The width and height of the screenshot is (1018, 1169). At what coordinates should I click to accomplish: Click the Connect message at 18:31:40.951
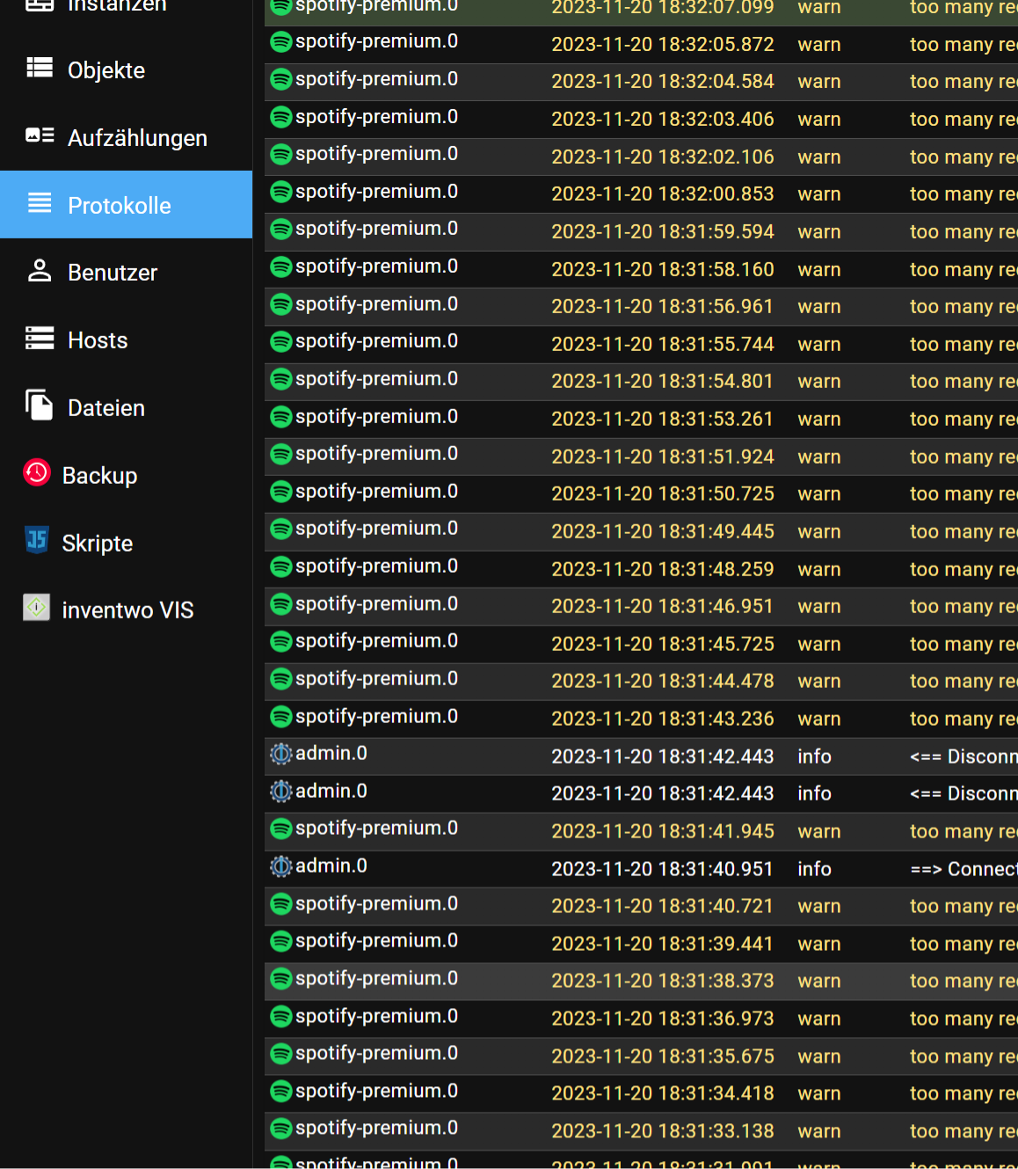pos(963,869)
